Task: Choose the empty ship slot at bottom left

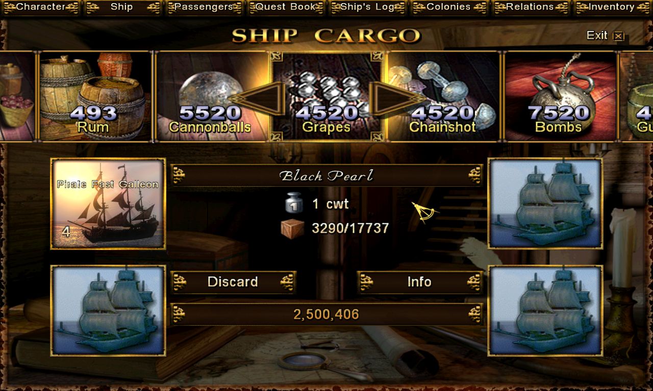Action: 108,310
